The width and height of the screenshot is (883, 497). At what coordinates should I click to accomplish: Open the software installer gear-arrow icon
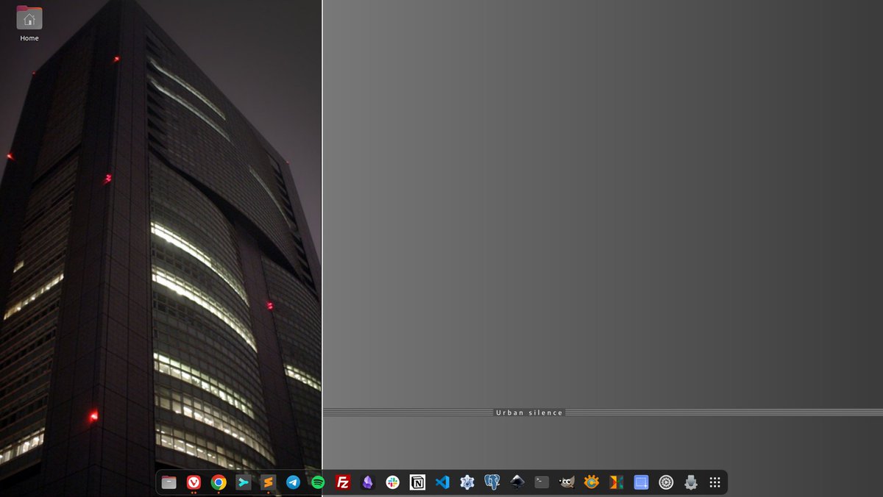tap(691, 482)
